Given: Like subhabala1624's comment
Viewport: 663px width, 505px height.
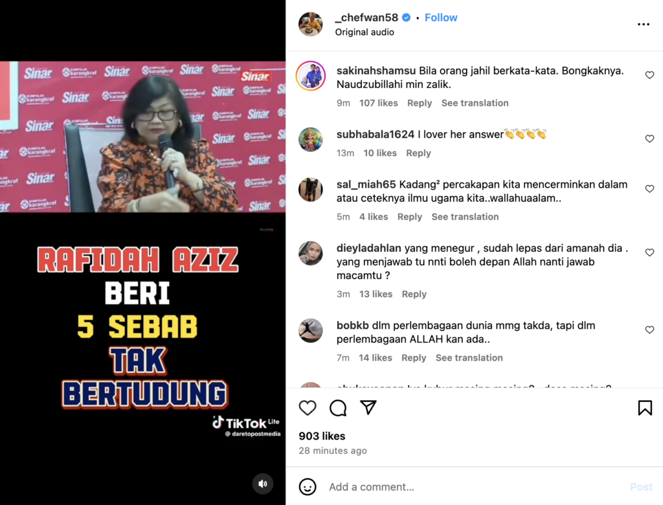Looking at the screenshot, I should click(649, 139).
